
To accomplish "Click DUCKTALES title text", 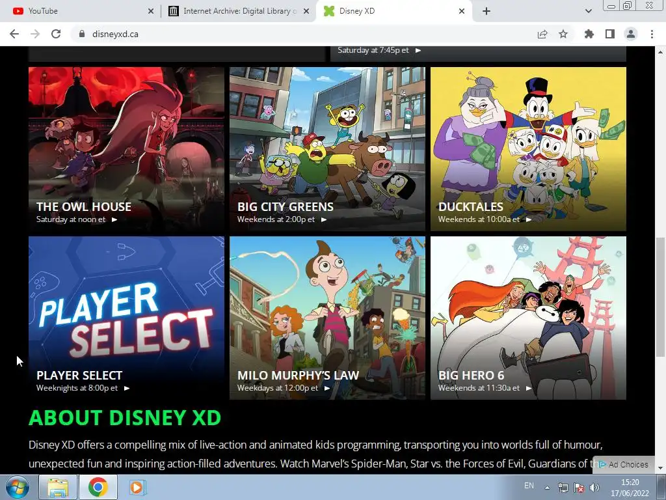I will (471, 206).
